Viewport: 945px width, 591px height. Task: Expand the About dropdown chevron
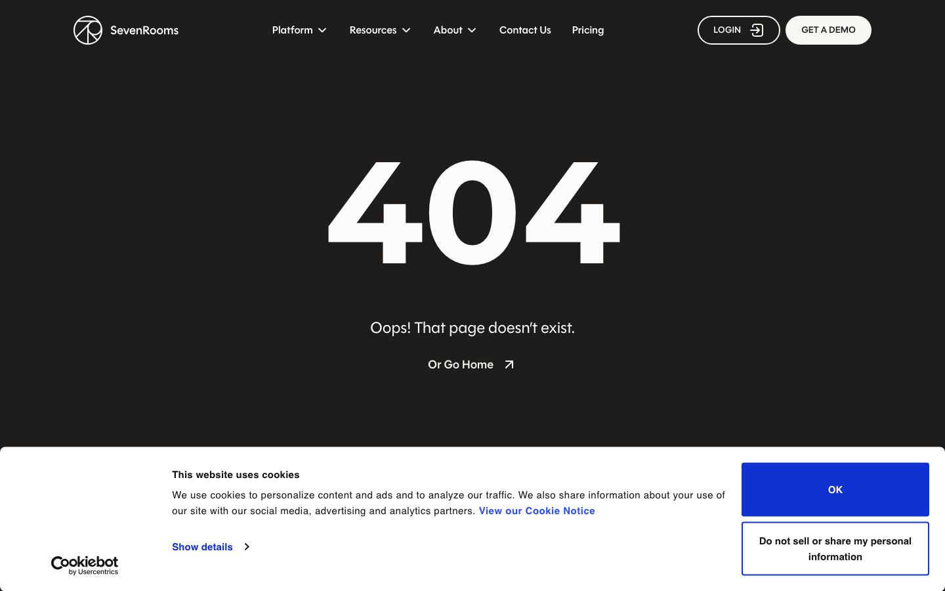[472, 30]
